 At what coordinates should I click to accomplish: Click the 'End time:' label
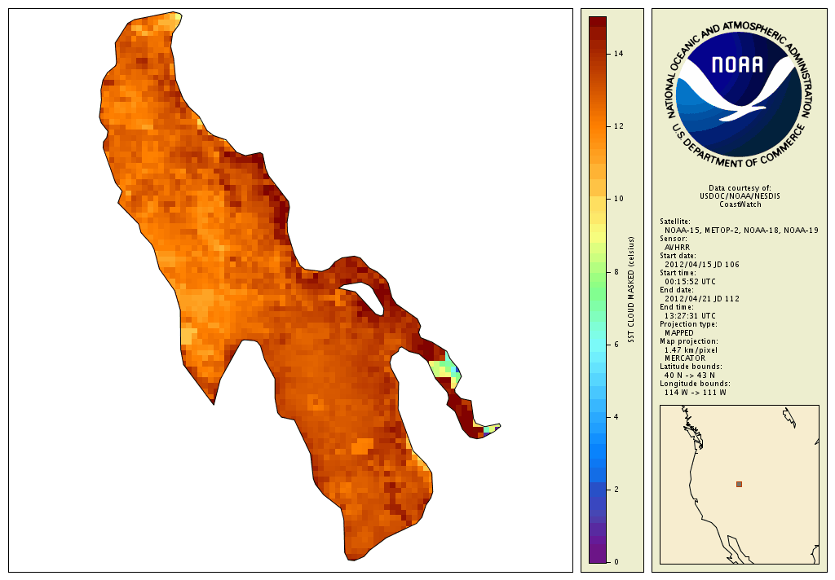pos(676,307)
